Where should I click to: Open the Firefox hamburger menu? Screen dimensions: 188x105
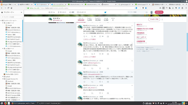coord(186,8)
